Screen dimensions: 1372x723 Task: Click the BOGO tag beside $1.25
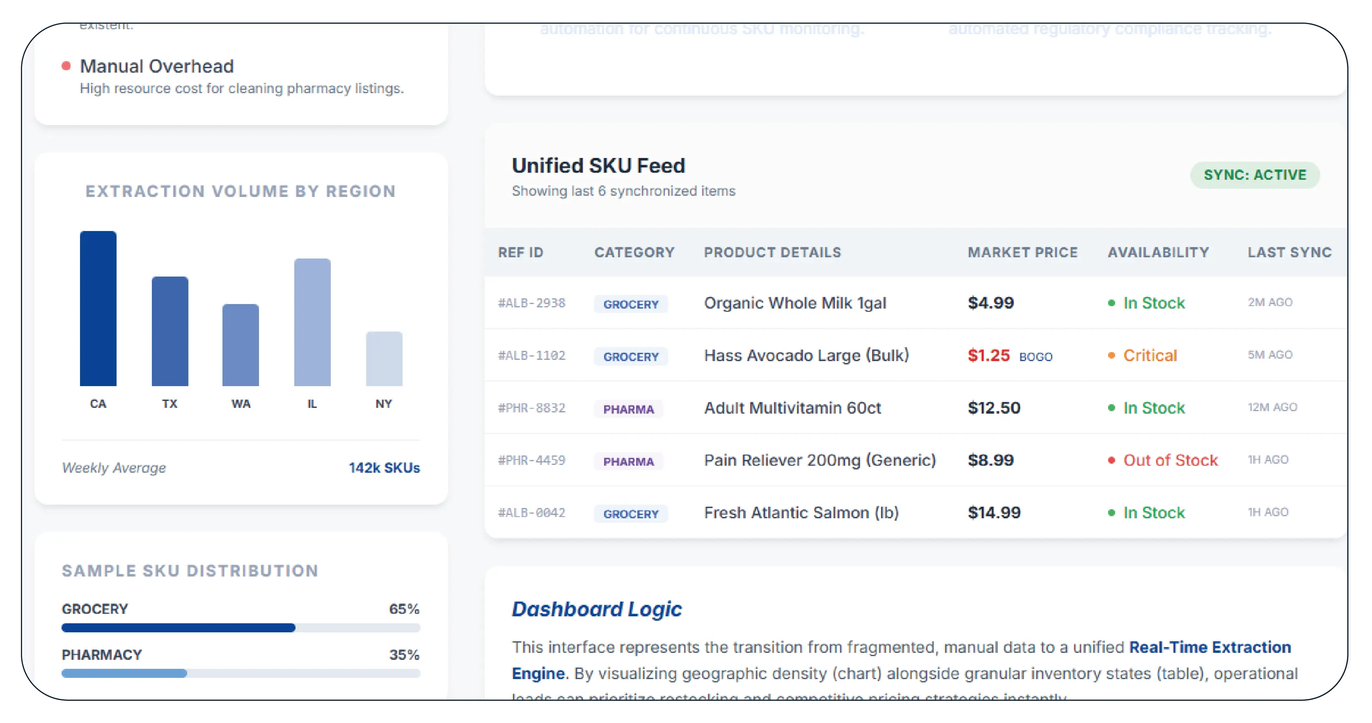click(1035, 357)
